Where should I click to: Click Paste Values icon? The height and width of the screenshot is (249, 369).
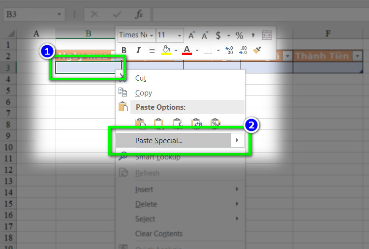(158, 124)
